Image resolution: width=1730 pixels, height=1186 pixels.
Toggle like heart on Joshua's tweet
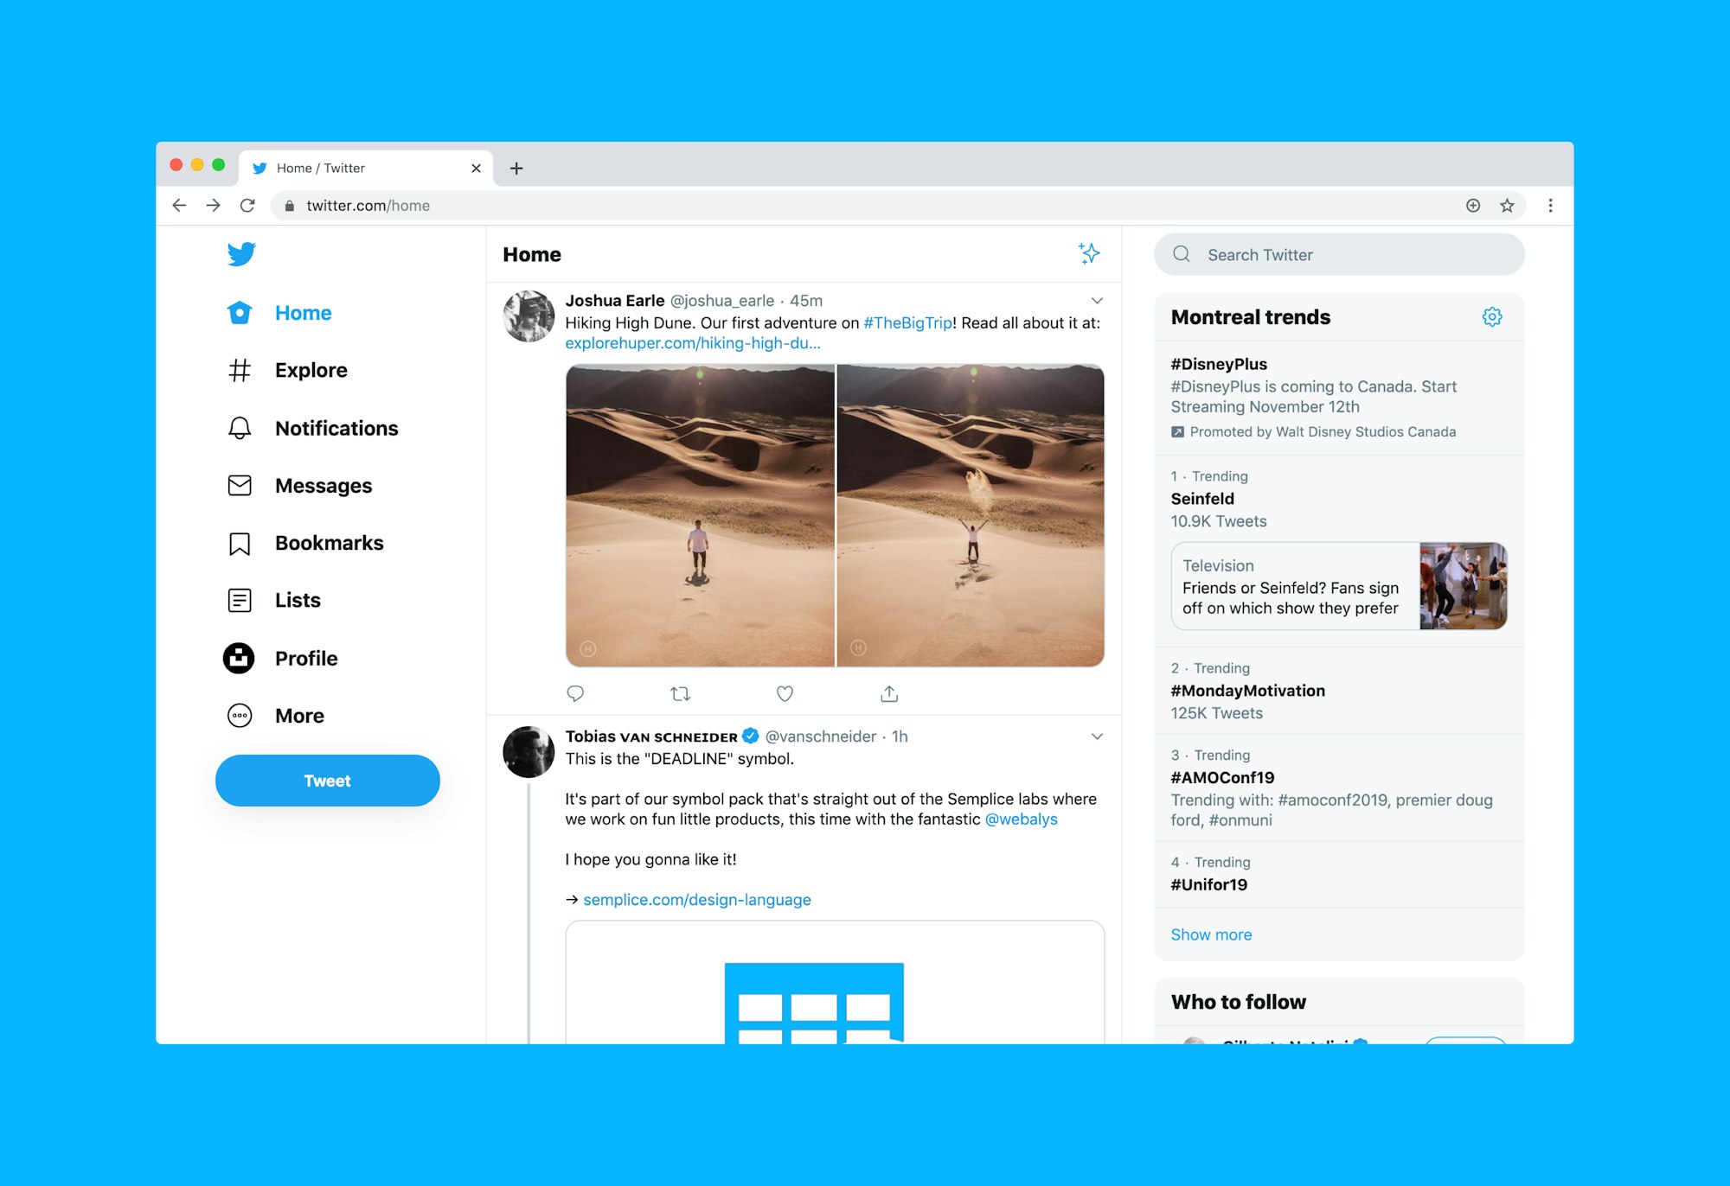pyautogui.click(x=785, y=693)
